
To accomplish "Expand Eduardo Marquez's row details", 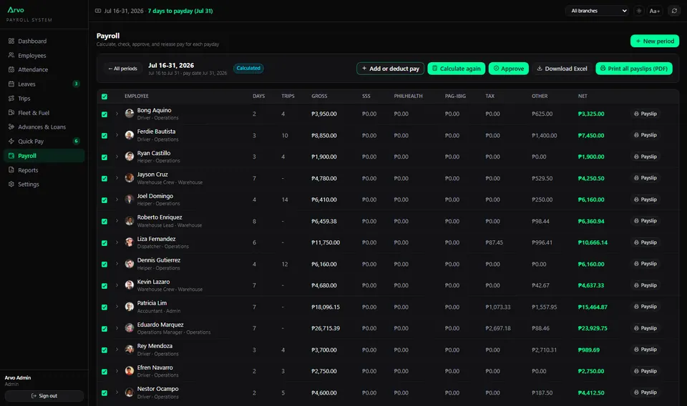I will [117, 328].
